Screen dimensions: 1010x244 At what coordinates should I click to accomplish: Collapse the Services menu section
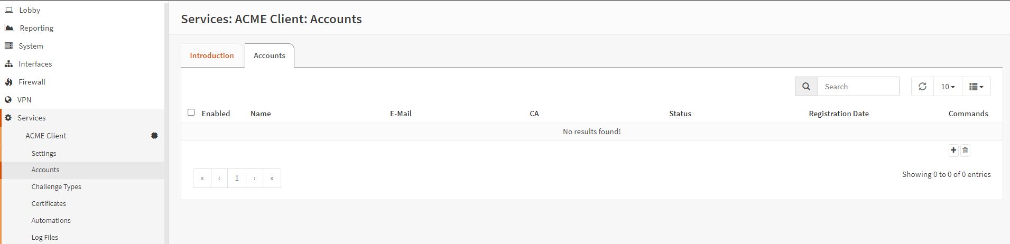click(32, 118)
